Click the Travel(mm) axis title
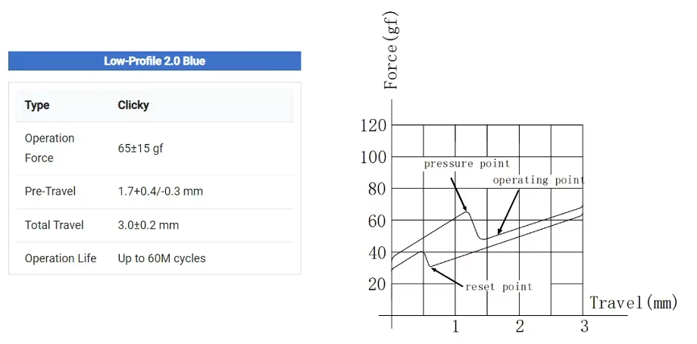Screen dimensions: 697x344 click(x=633, y=302)
